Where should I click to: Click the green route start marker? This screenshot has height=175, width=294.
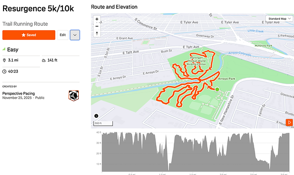pyautogui.click(x=217, y=89)
